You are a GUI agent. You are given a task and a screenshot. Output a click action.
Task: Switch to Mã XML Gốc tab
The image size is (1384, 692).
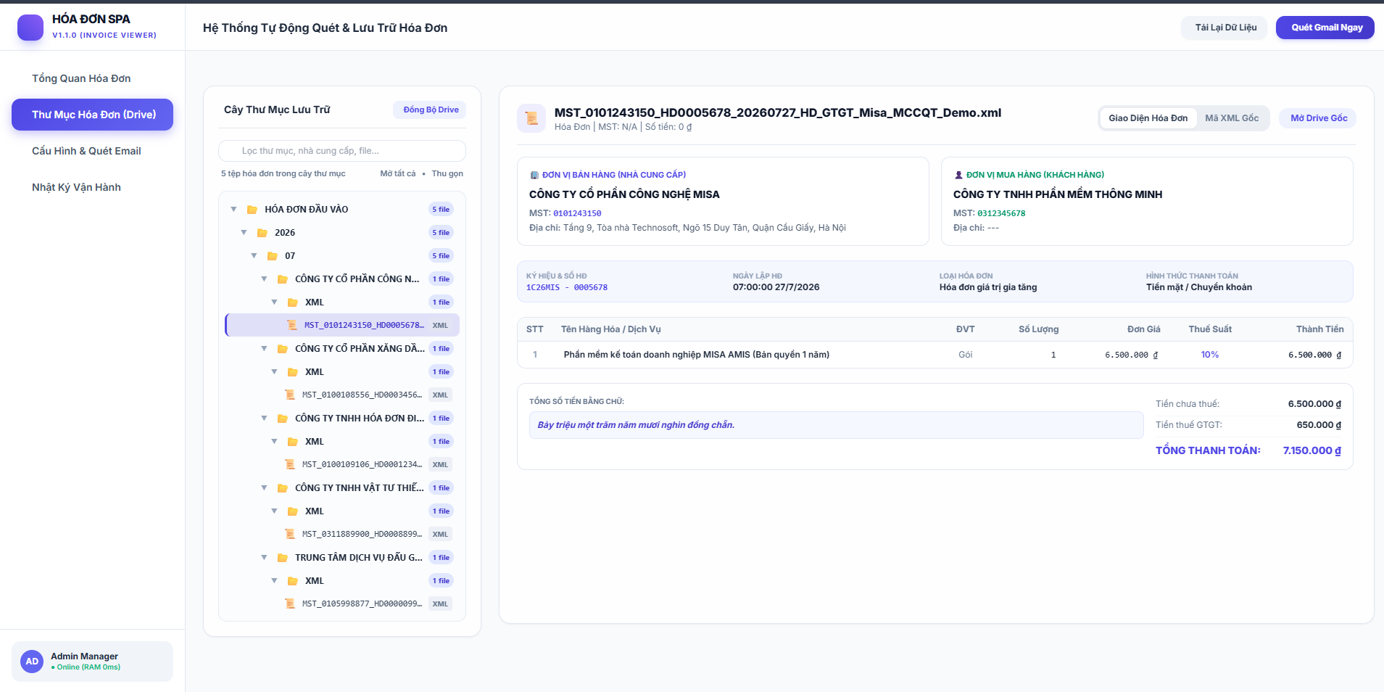1232,118
